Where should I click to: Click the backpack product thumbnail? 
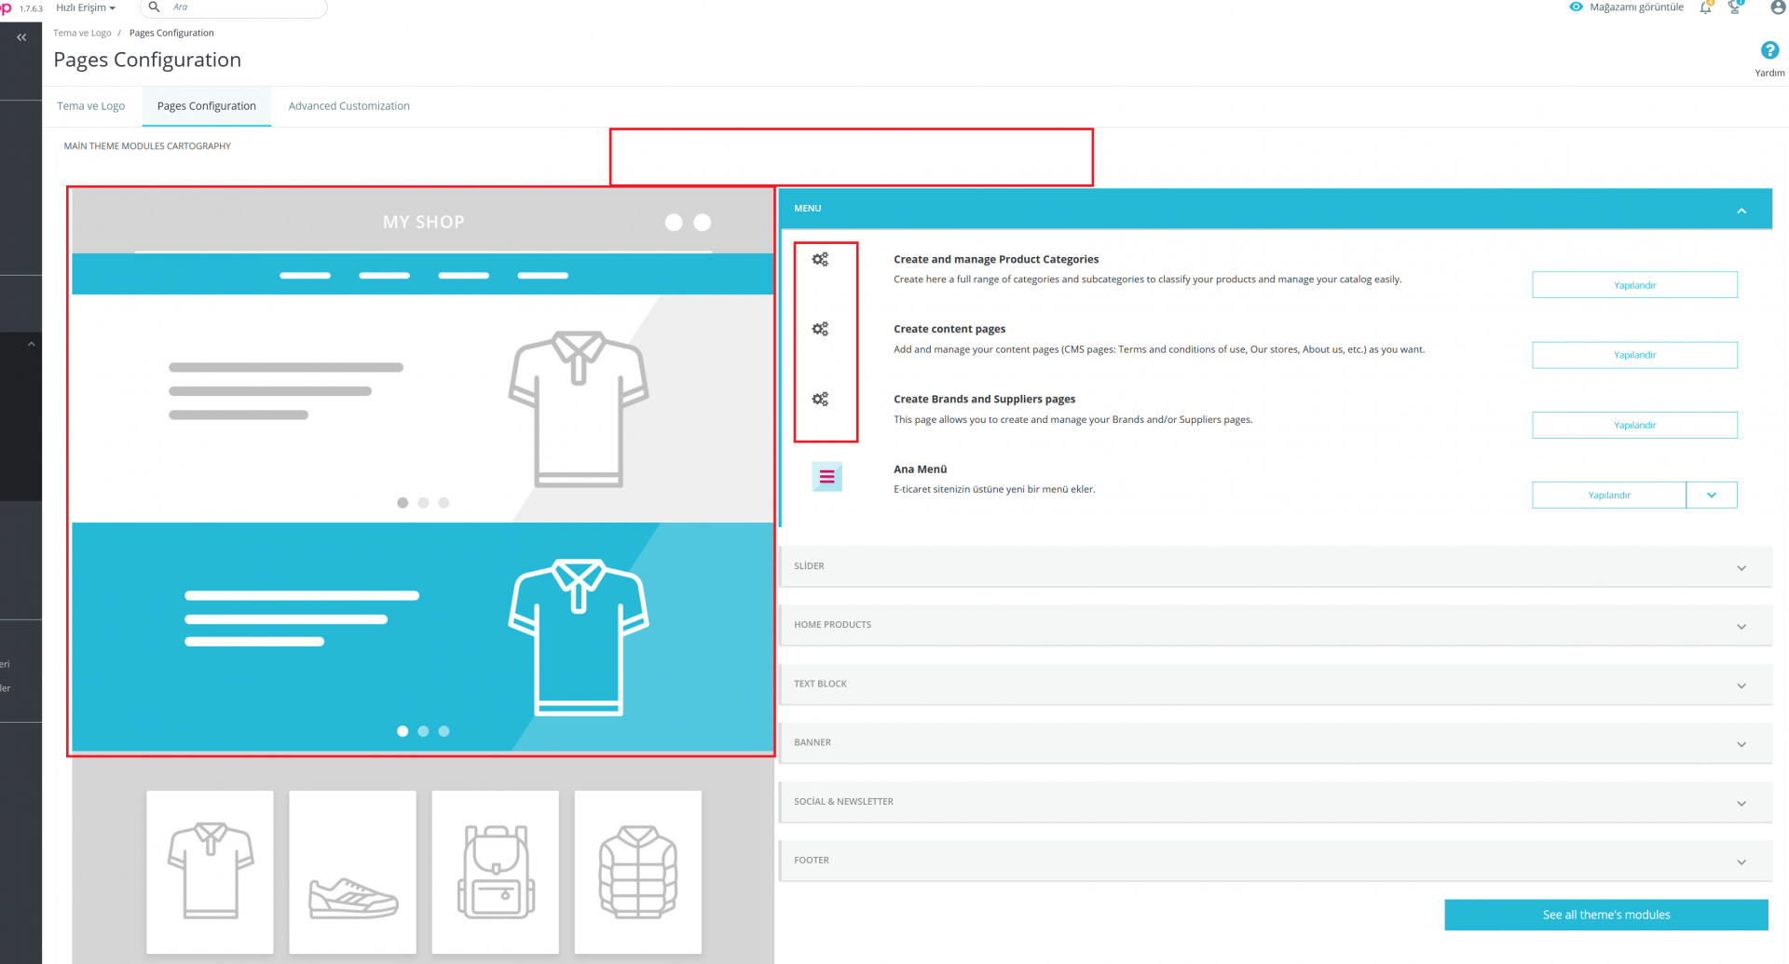coord(495,872)
